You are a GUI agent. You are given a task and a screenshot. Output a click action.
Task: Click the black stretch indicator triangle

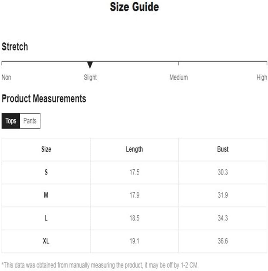pyautogui.click(x=90, y=65)
